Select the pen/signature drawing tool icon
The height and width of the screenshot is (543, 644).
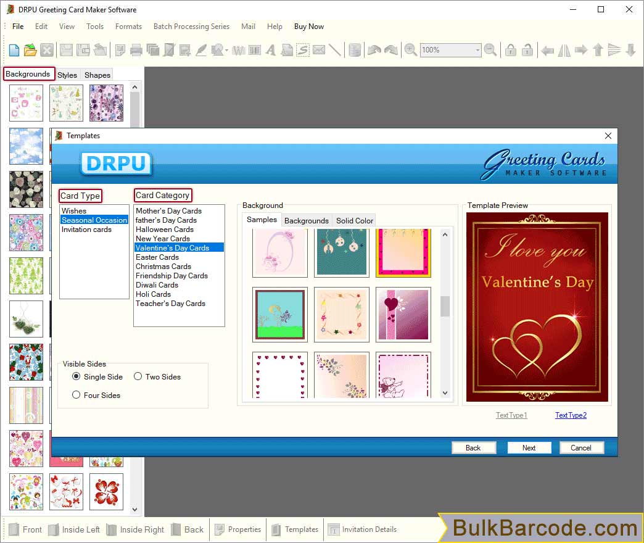pyautogui.click(x=201, y=50)
